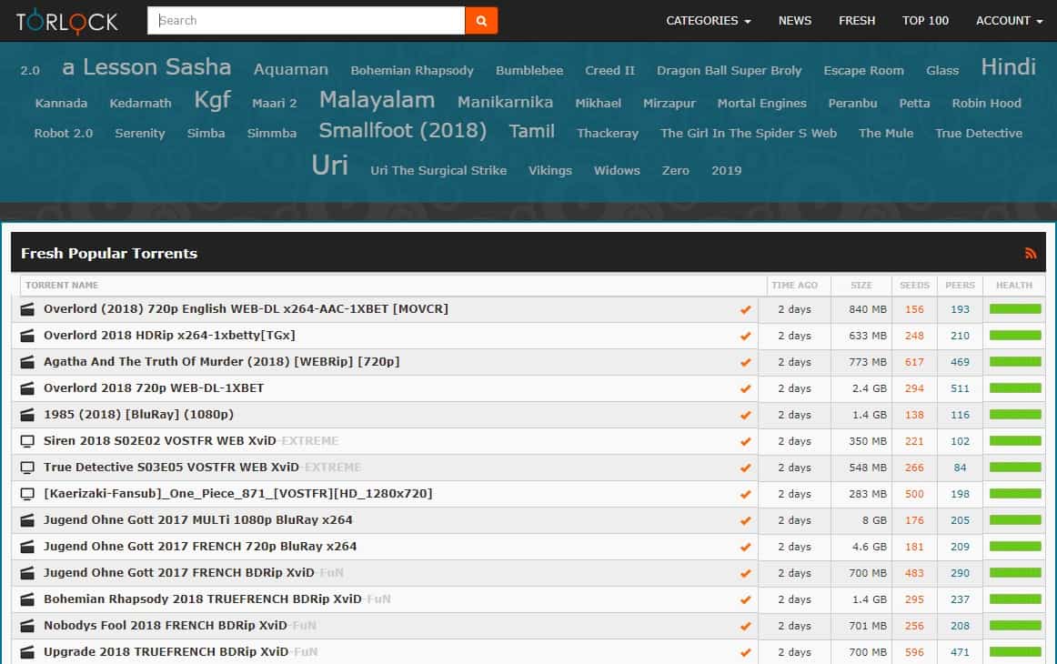Click TV icon beside Kaerizaki-Fansub One_Piece_871
1057x664 pixels.
(27, 494)
